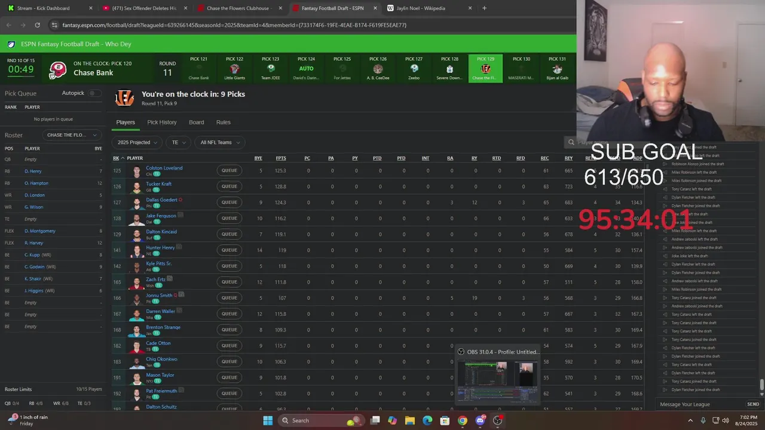The image size is (765, 430).
Task: Queue Tucker Kraft
Action: click(x=229, y=186)
